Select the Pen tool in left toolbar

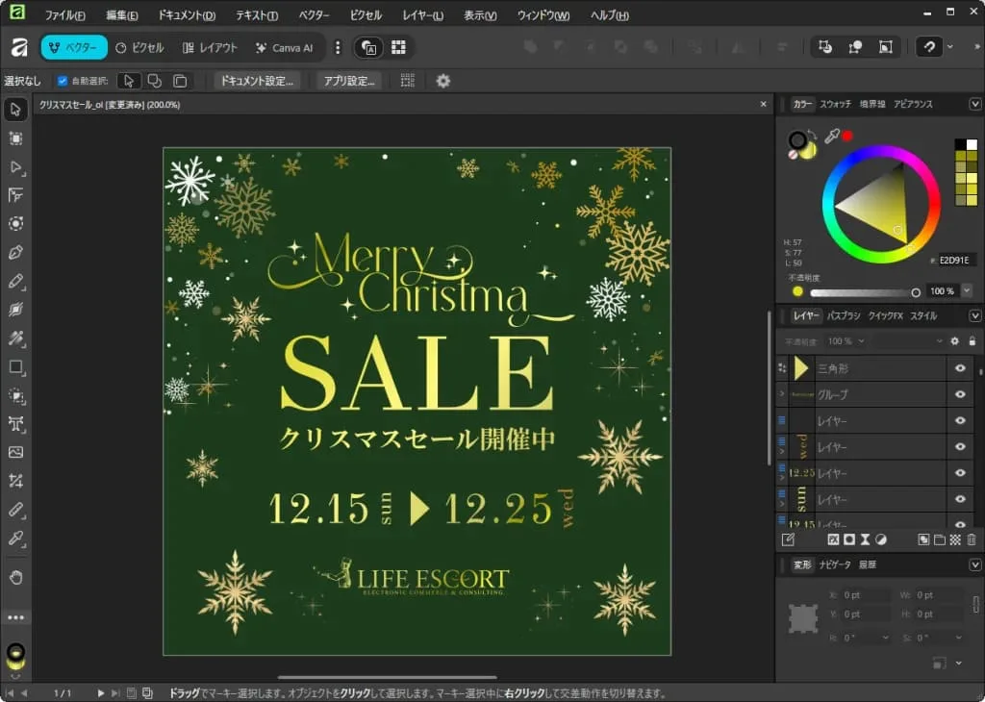pos(15,253)
